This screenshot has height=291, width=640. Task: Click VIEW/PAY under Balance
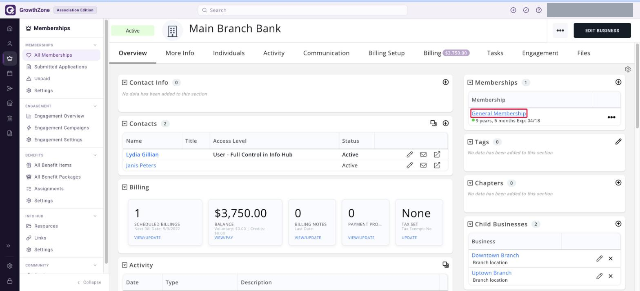[x=224, y=238]
